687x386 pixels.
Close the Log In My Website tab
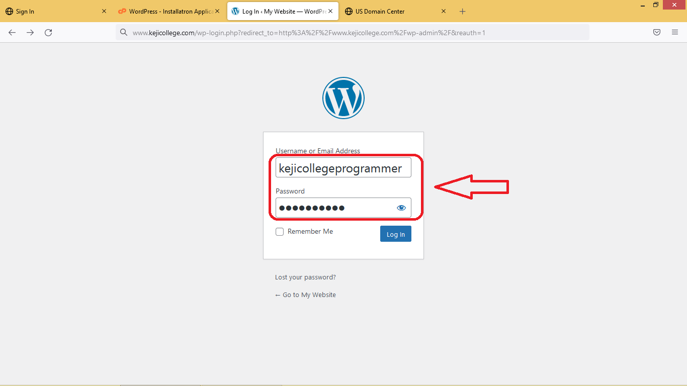(x=330, y=11)
